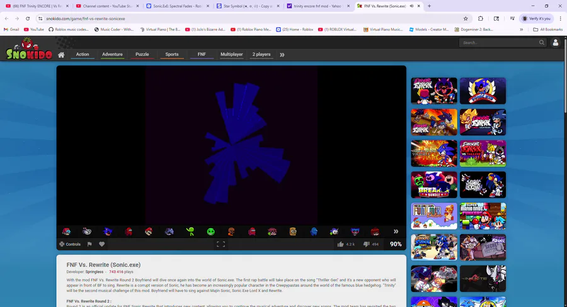567x307 pixels.
Task: Click the Snokido logo
Action: click(x=29, y=49)
